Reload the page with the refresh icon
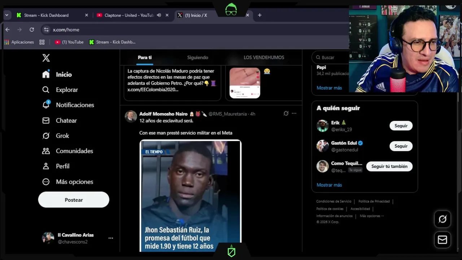Image resolution: width=462 pixels, height=260 pixels. pos(32,30)
